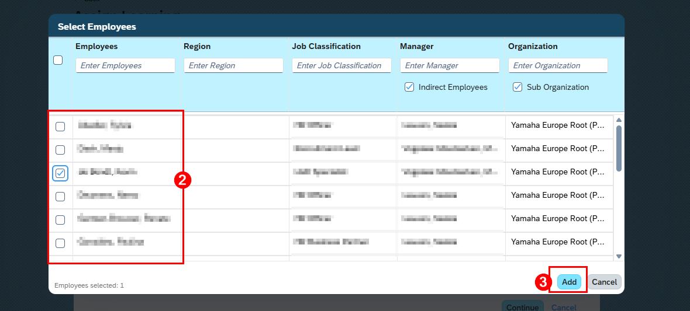Click Continue in the background page
Viewport: 690px width, 311px height.
click(522, 307)
